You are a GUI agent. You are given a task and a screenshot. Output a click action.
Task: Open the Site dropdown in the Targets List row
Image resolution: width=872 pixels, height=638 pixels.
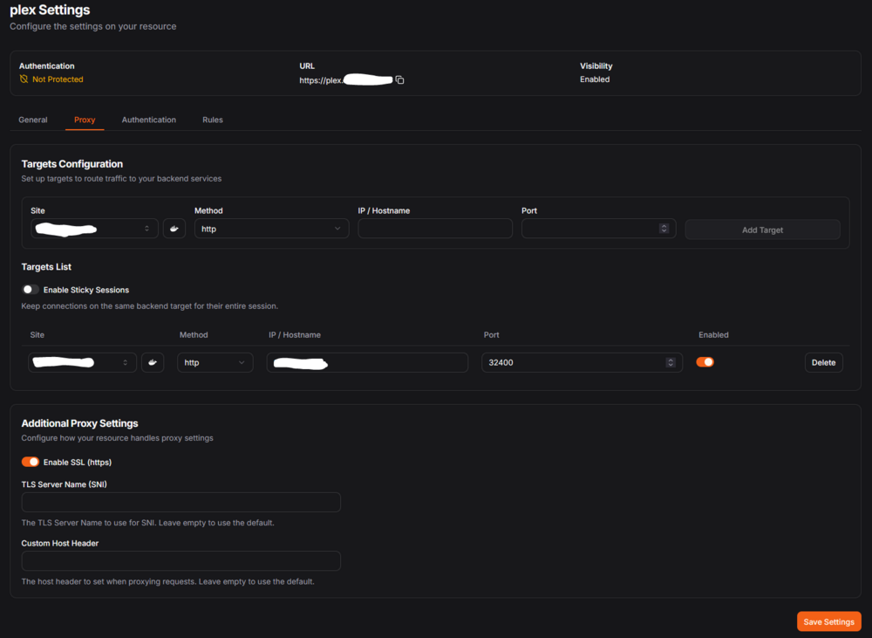click(82, 362)
